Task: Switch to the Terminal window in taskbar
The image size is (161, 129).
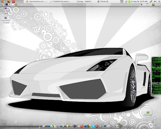Action: 103,2
